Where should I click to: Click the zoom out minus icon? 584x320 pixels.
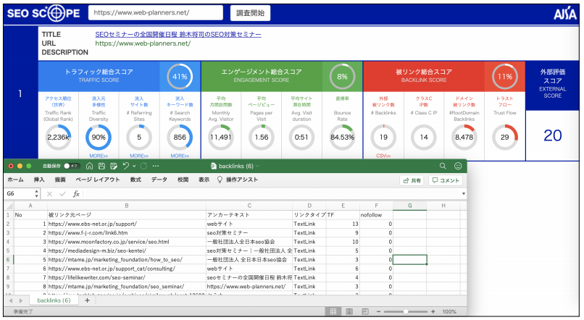tap(378, 311)
